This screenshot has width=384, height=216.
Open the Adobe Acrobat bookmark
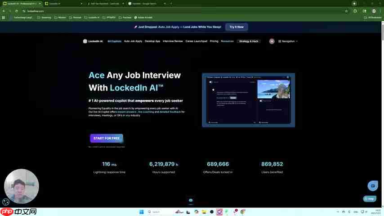coord(143,18)
